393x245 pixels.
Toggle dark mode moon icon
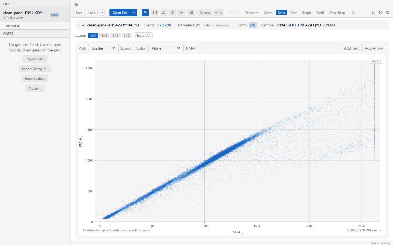point(374,13)
